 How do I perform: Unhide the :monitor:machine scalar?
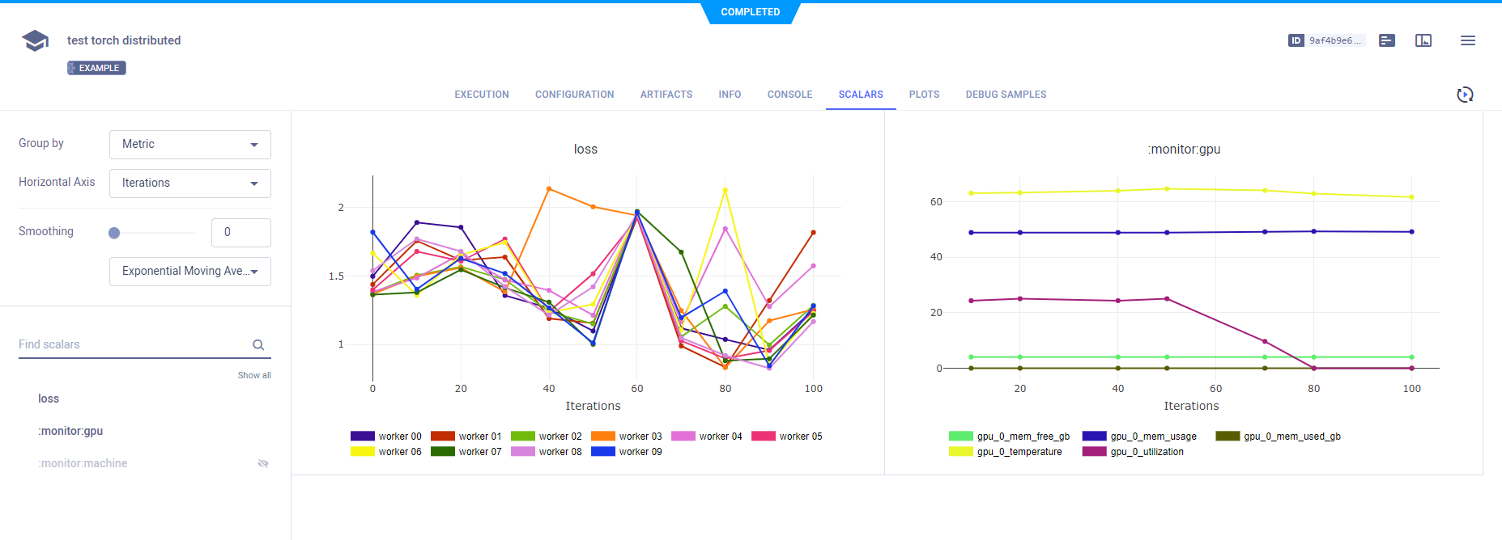click(262, 464)
